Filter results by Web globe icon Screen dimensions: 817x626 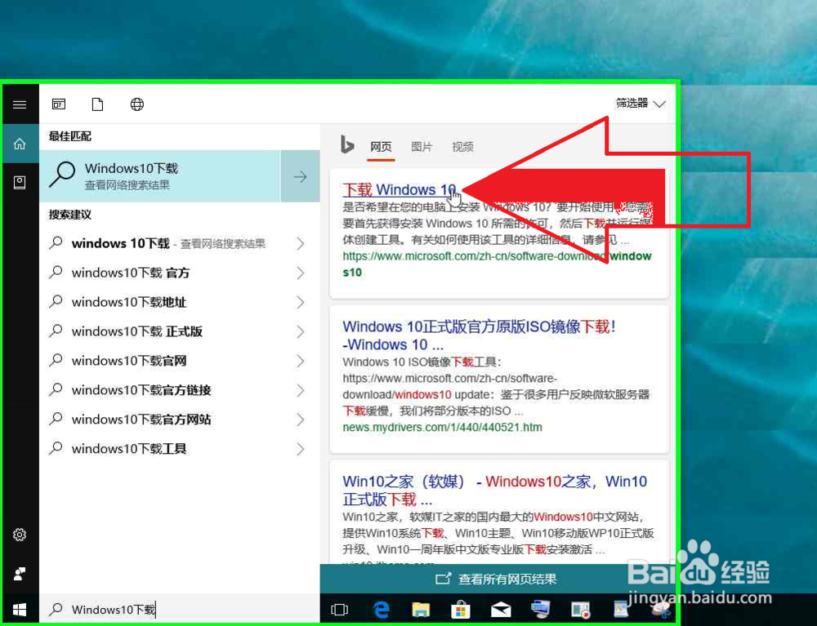(137, 104)
